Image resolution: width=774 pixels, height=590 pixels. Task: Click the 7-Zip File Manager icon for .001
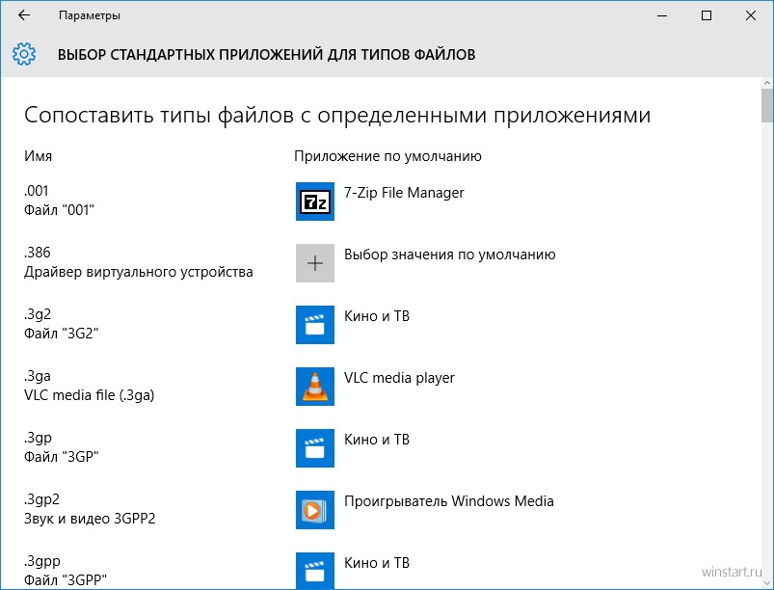(314, 201)
